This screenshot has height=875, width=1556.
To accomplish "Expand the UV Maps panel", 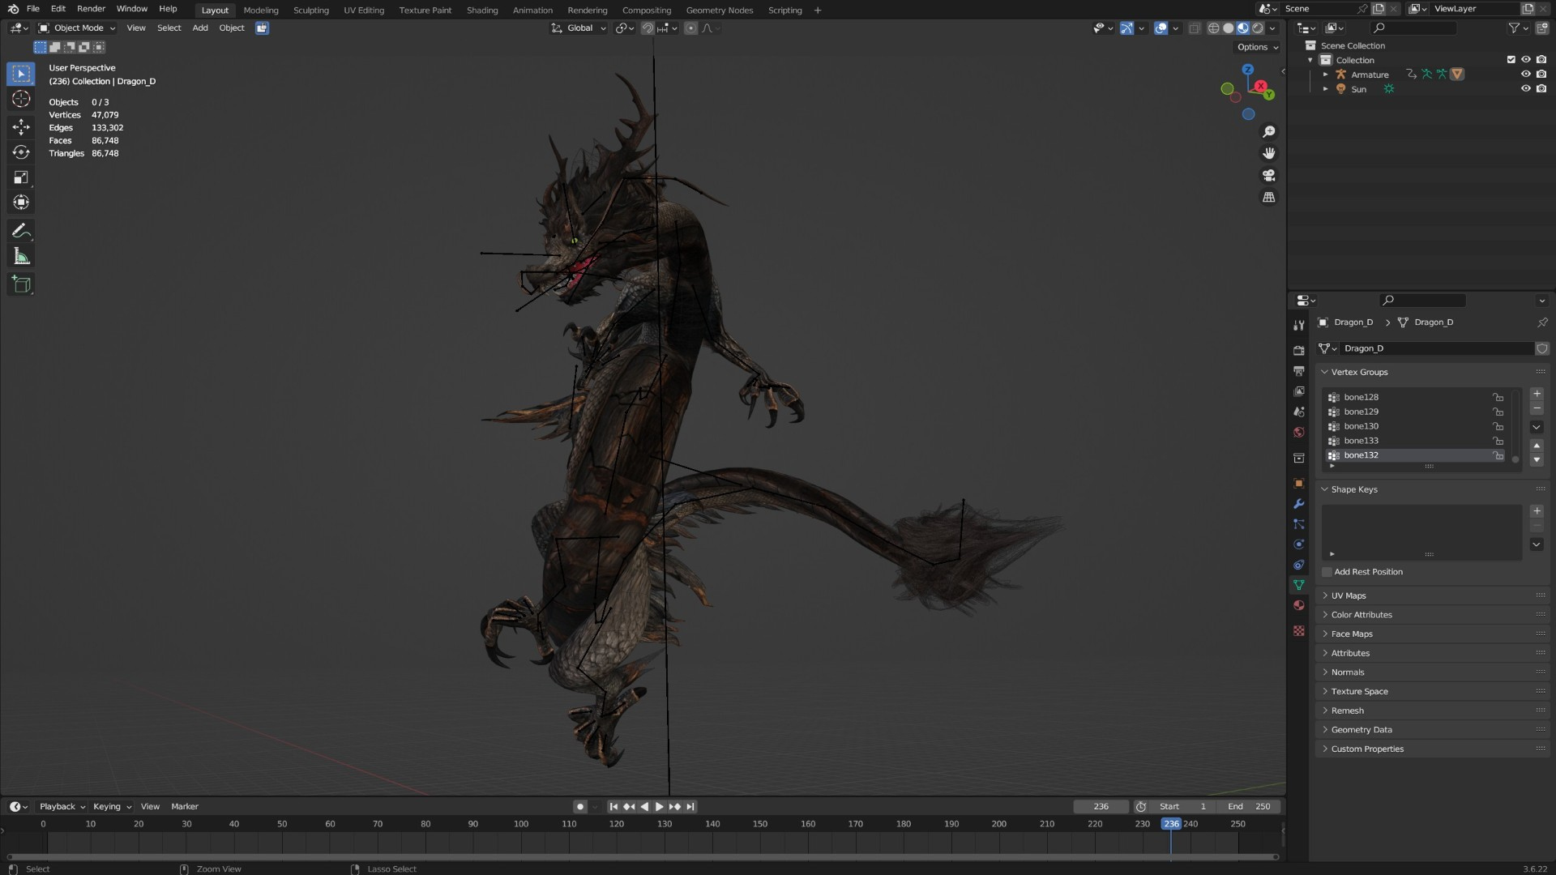I will pos(1349,595).
